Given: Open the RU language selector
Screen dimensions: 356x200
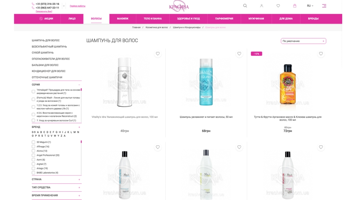Looking at the screenshot, I should coord(310,6).
